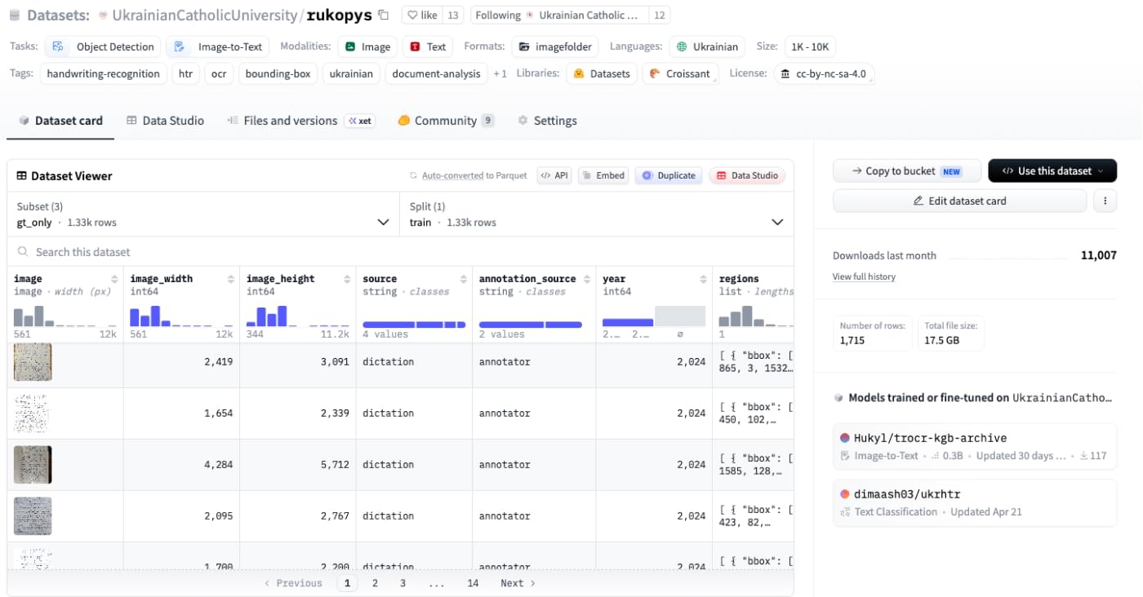1143x597 pixels.
Task: Click the image_height cell 5,712
Action: tap(298, 465)
